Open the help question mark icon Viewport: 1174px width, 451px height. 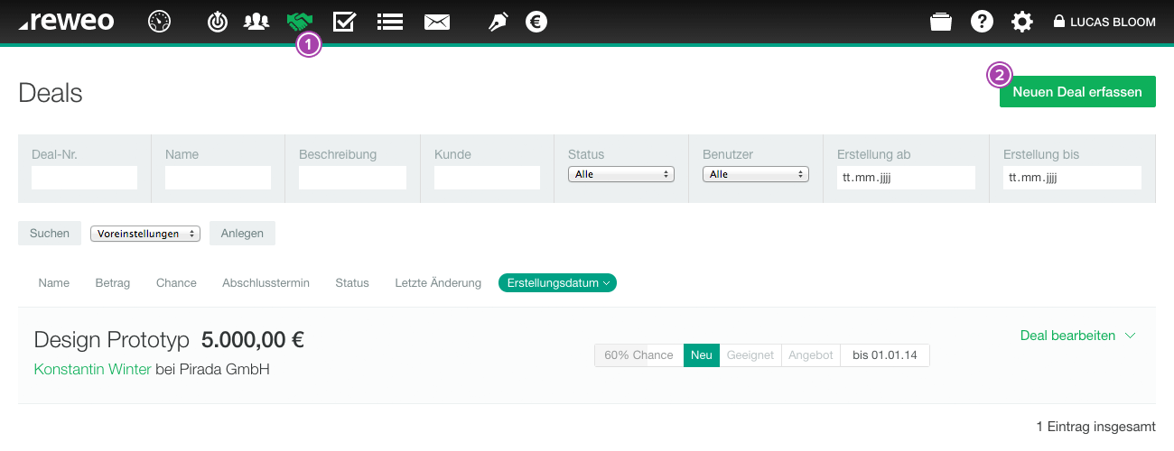(982, 22)
